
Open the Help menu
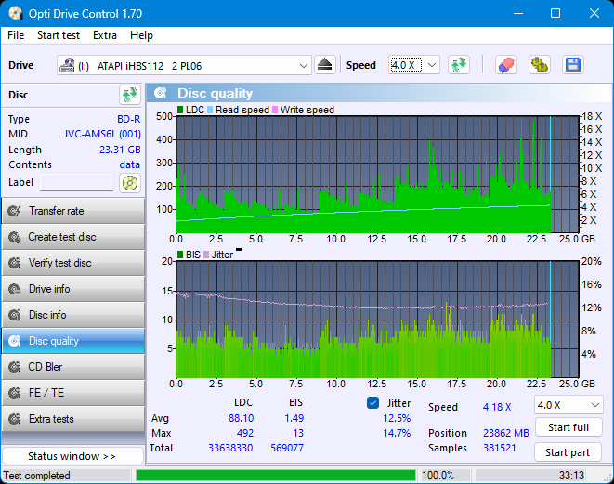pos(141,35)
